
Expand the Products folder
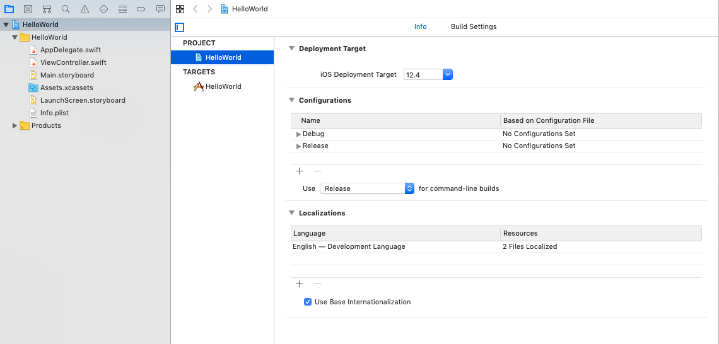tap(15, 125)
